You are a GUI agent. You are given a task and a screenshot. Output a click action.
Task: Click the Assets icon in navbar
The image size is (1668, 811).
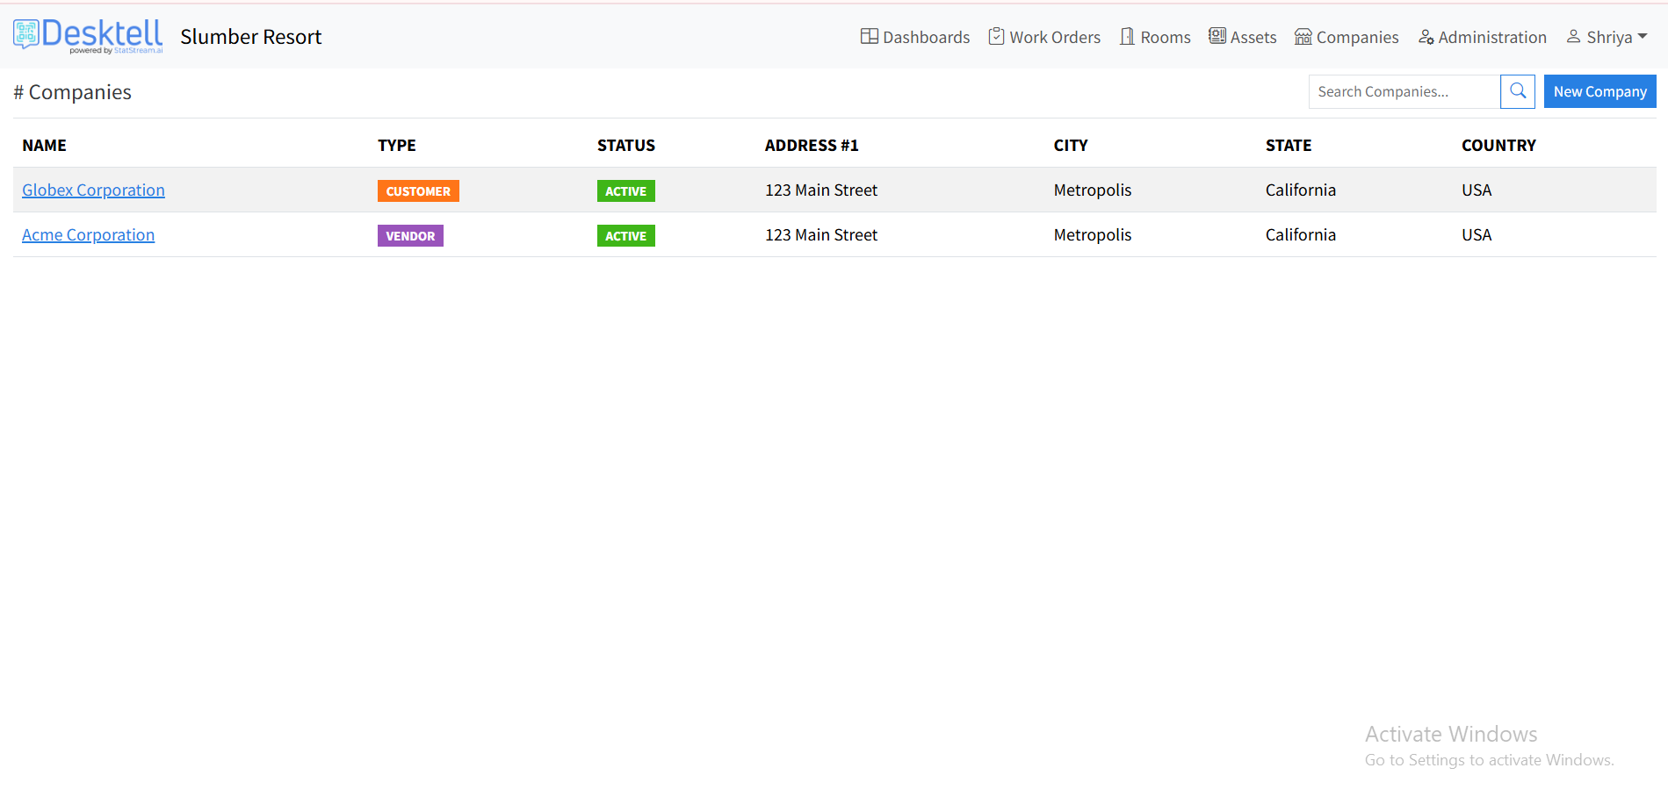pos(1217,36)
